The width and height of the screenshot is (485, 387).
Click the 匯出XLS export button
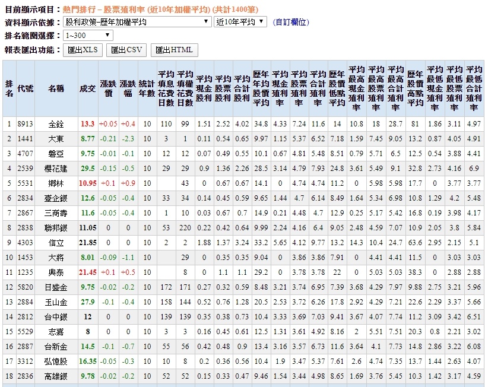[83, 50]
